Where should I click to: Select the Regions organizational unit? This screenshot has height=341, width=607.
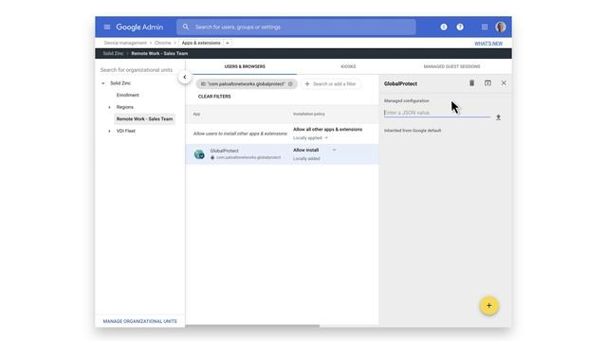[x=124, y=107]
